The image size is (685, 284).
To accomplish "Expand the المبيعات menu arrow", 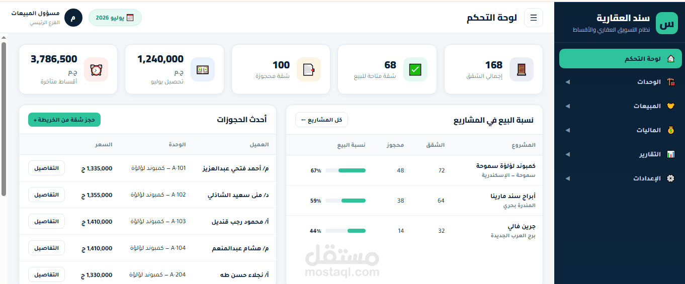I will tap(568, 106).
